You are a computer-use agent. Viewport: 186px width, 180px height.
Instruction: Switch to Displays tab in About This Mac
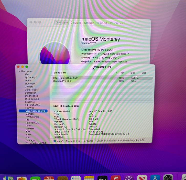(76, 23)
